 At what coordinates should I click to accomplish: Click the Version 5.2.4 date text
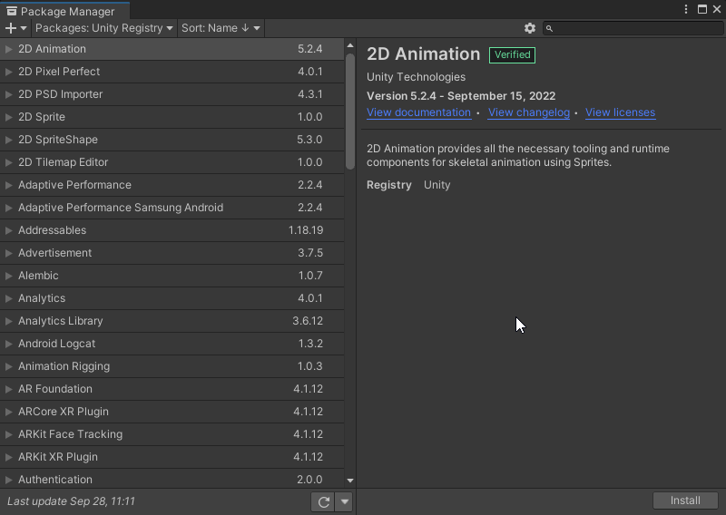[461, 96]
